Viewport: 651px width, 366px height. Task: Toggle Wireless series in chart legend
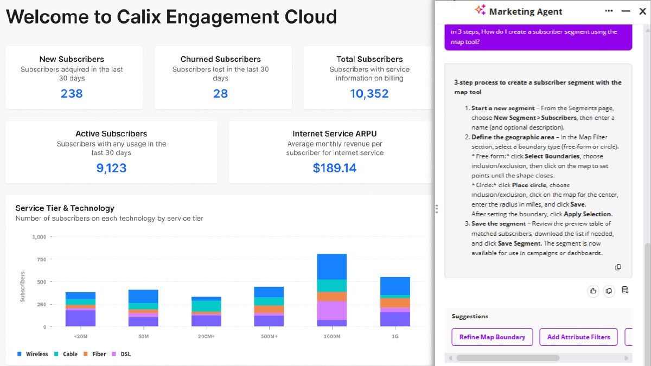pyautogui.click(x=32, y=354)
